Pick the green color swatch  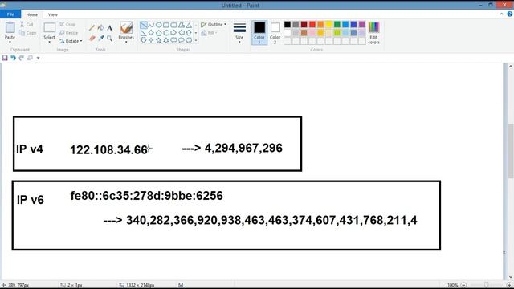coord(337,25)
